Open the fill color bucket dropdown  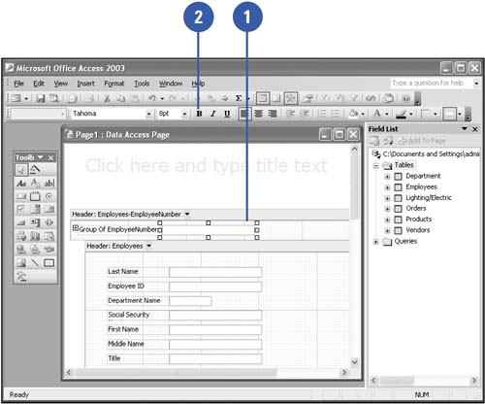point(363,114)
